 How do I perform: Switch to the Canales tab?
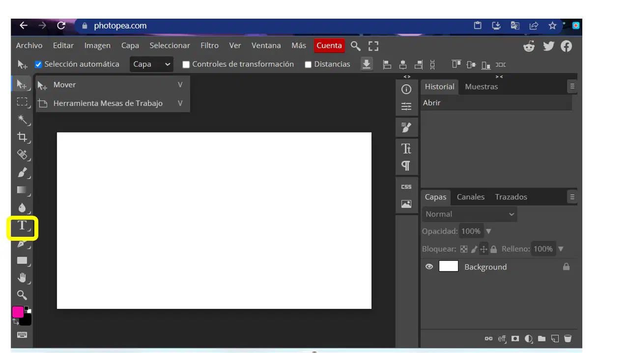pyautogui.click(x=471, y=197)
